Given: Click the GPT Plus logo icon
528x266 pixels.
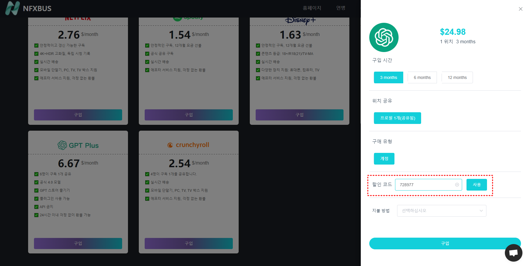Looking at the screenshot, I should (x=62, y=145).
